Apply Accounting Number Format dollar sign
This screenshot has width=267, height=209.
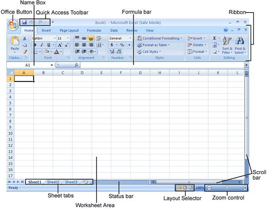point(112,45)
